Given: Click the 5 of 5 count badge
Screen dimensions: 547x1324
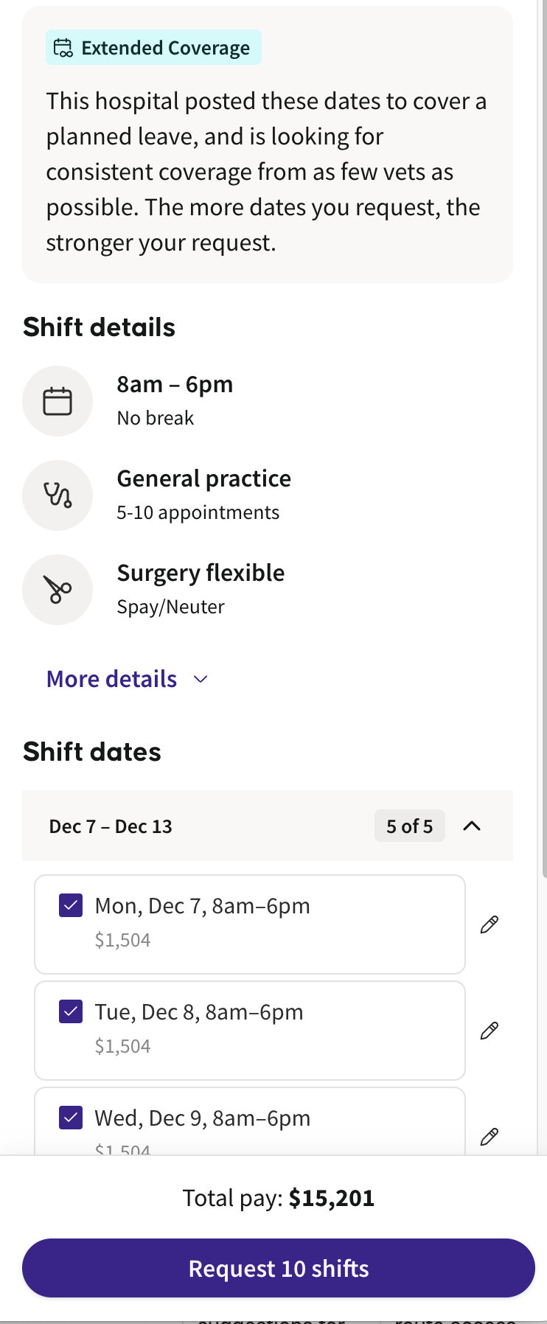Looking at the screenshot, I should tap(410, 826).
